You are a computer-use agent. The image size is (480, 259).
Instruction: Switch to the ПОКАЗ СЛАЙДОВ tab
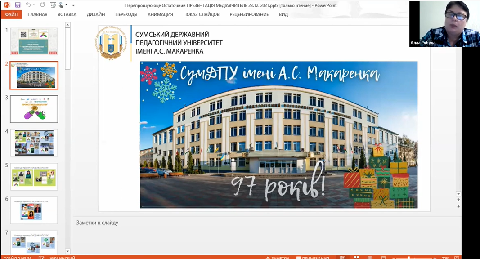(x=201, y=14)
